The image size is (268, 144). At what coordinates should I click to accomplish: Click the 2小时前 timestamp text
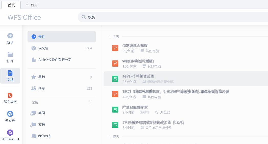(x=128, y=112)
